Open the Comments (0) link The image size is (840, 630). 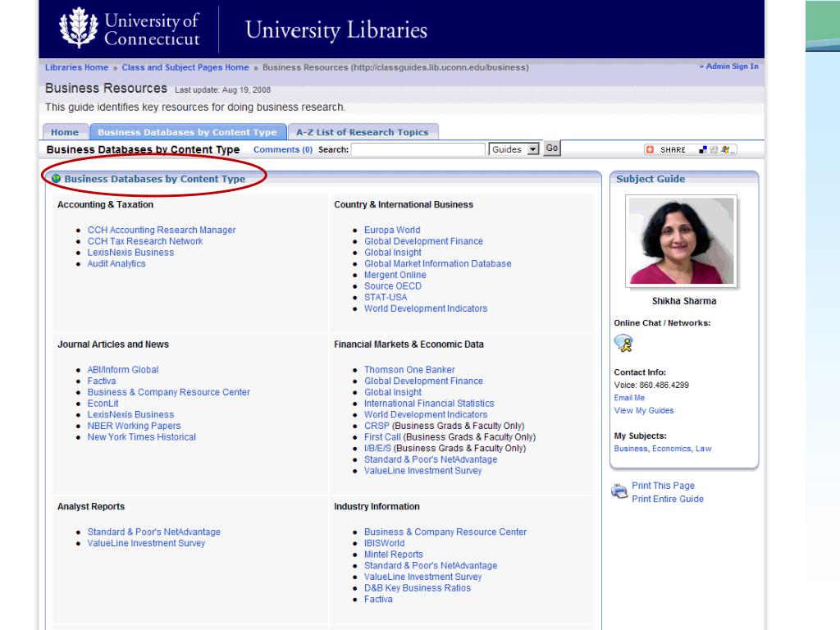[x=283, y=149]
